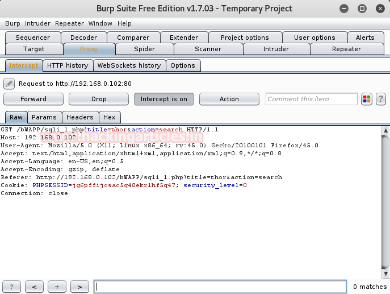The width and height of the screenshot is (390, 294).
Task: Open the Intruder menu in menu bar
Action: pos(37,23)
